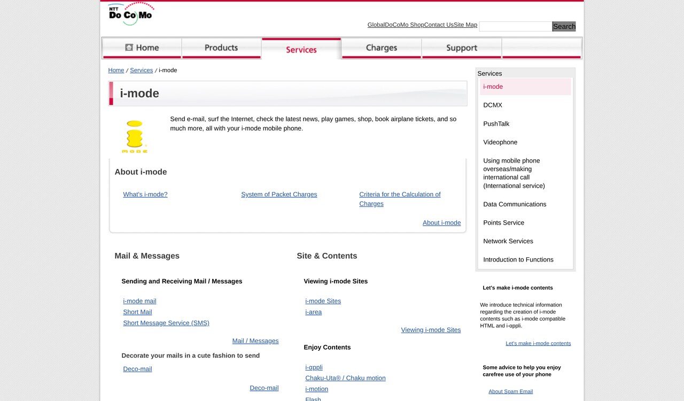
Task: Open the i-mode mail link
Action: coord(139,301)
